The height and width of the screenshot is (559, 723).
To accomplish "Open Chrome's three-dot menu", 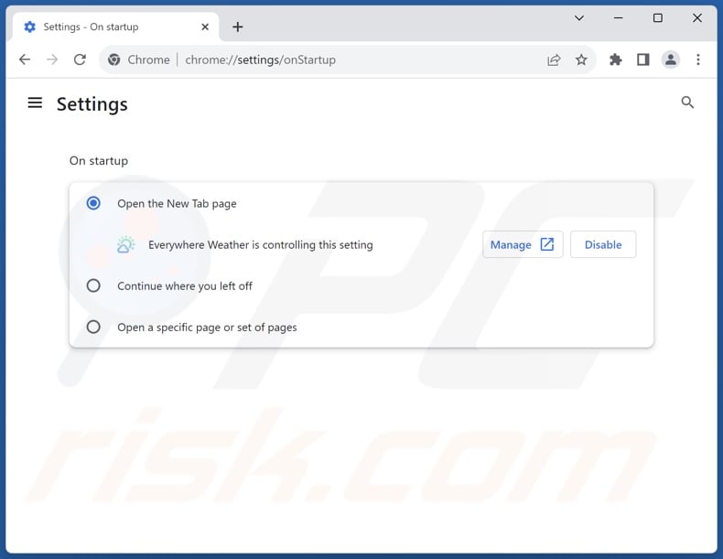I will coord(698,59).
